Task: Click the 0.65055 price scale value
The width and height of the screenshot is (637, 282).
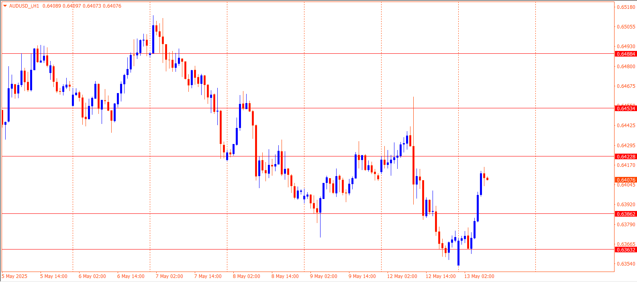Action: click(x=626, y=27)
